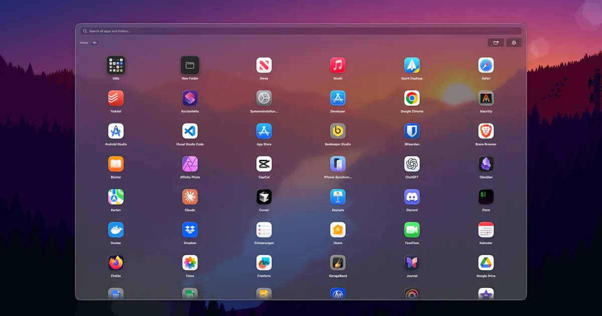602x316 pixels.
Task: Launch Kurzbefehle shortcuts app
Action: [x=190, y=98]
